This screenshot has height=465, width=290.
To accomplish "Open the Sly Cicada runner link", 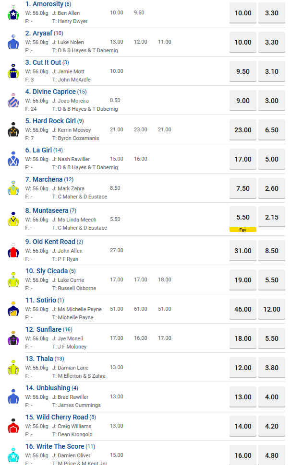I will [x=47, y=271].
